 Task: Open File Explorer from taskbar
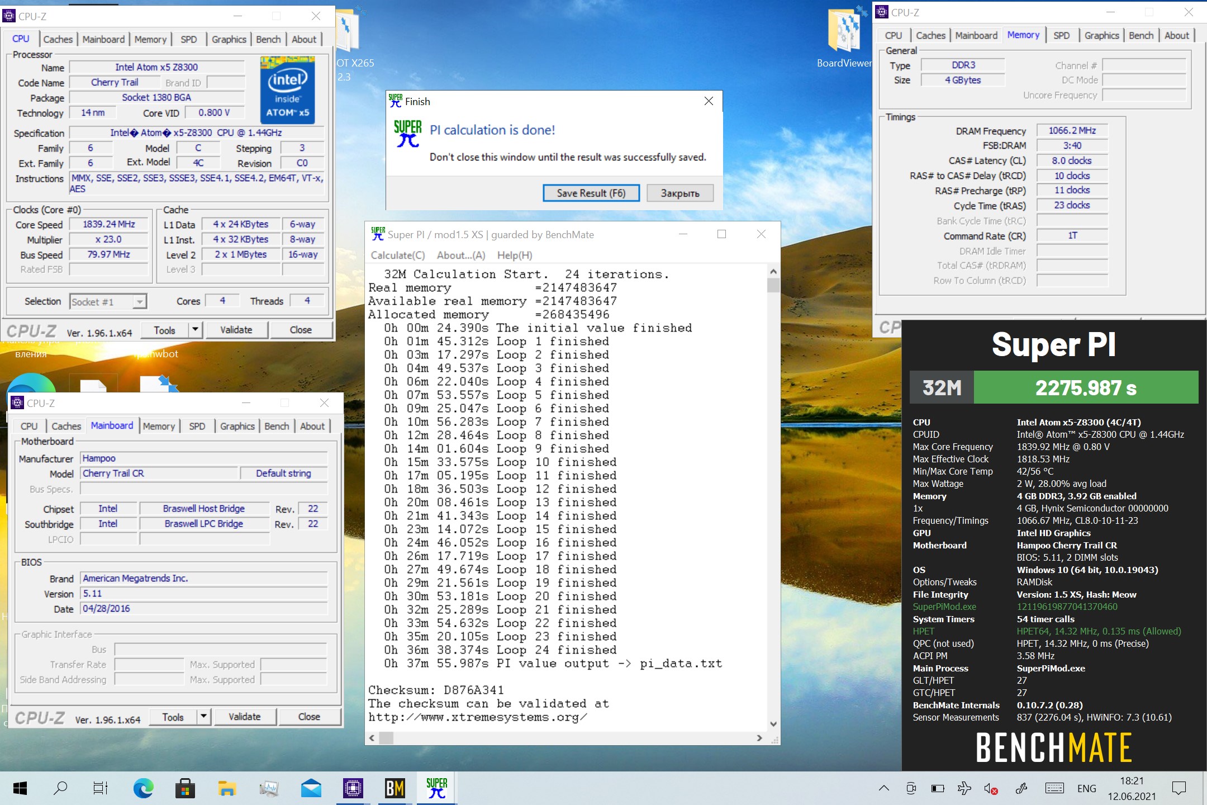(227, 788)
